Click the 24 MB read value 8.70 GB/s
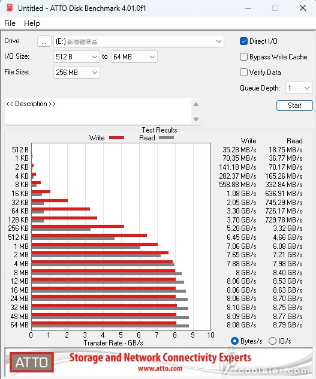The image size is (316, 379). (288, 299)
